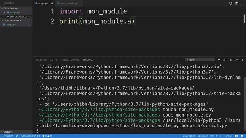The image size is (246, 138).
Task: Open warnings count in status bar
Action: (x=50, y=136)
